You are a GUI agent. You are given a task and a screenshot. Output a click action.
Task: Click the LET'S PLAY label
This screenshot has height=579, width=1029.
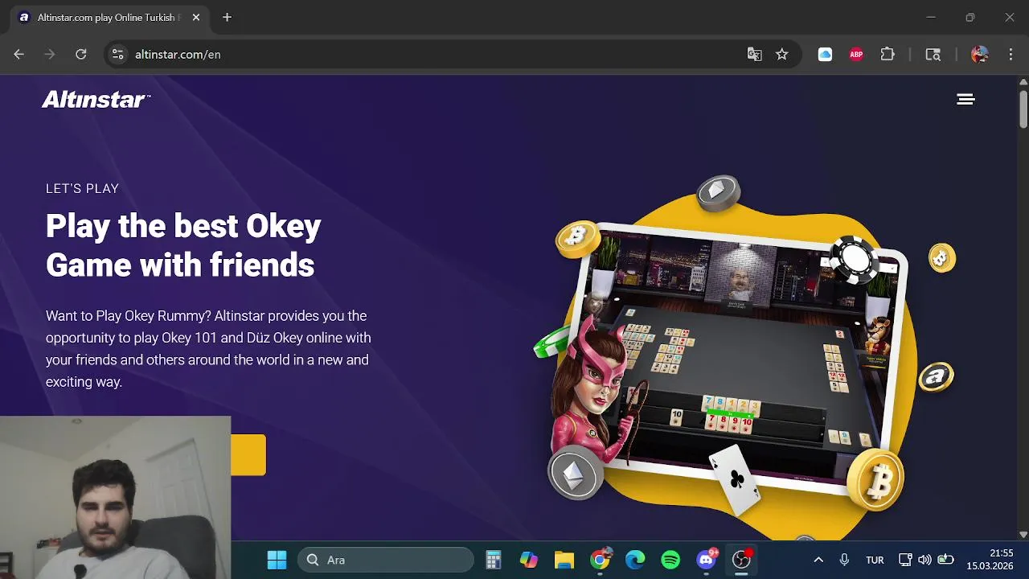coord(82,188)
